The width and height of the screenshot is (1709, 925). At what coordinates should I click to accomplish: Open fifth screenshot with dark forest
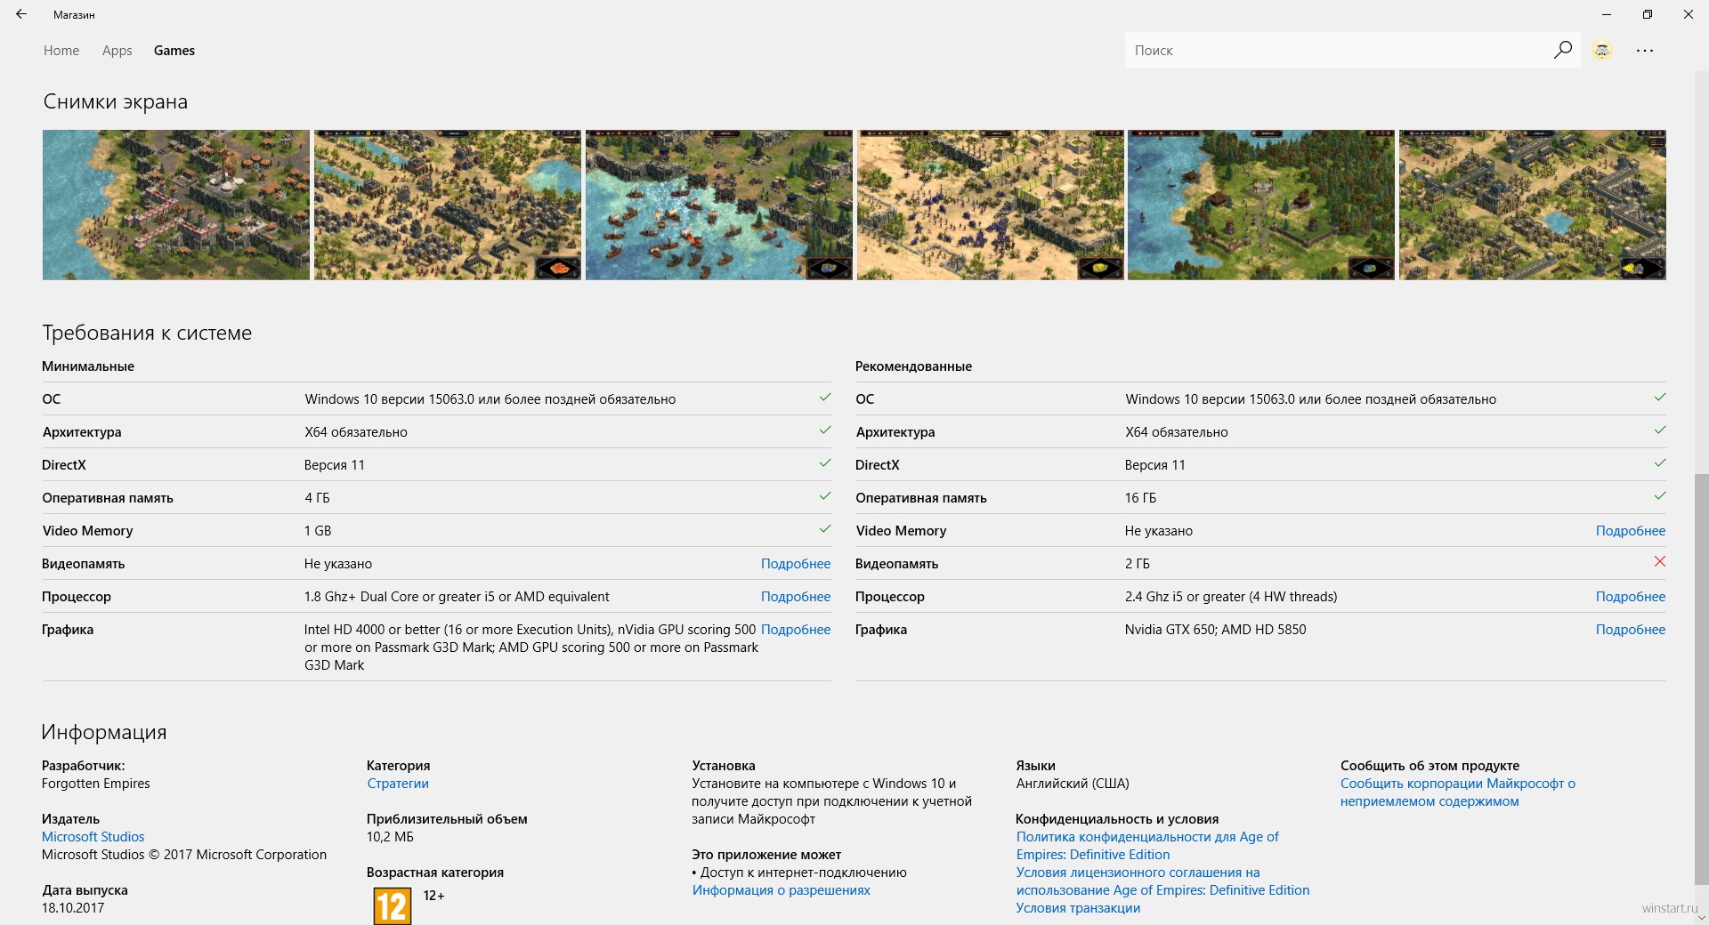click(1261, 205)
